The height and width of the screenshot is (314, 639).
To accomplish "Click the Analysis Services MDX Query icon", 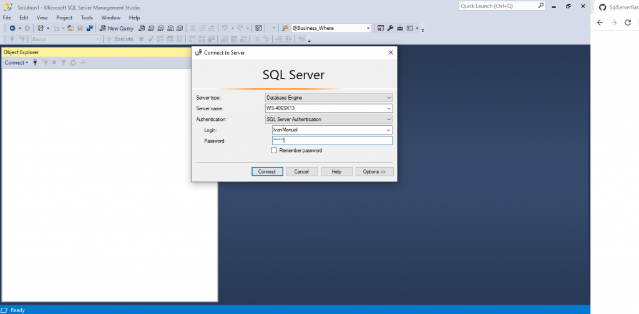I will pos(151,28).
